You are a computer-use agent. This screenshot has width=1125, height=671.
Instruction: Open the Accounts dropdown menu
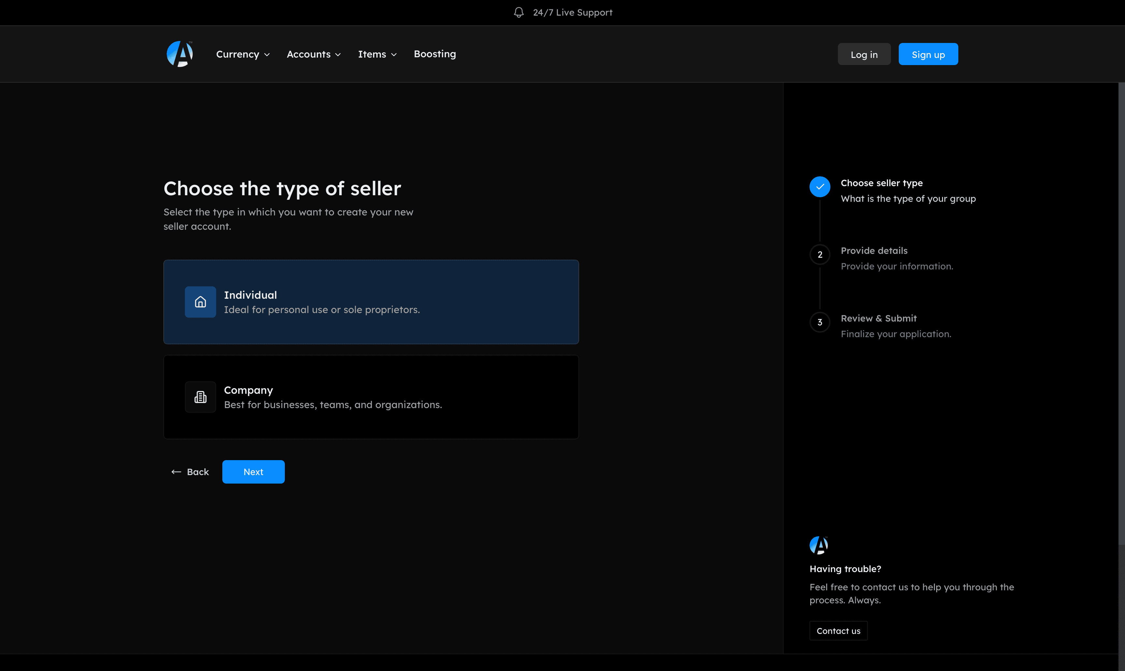pos(313,54)
